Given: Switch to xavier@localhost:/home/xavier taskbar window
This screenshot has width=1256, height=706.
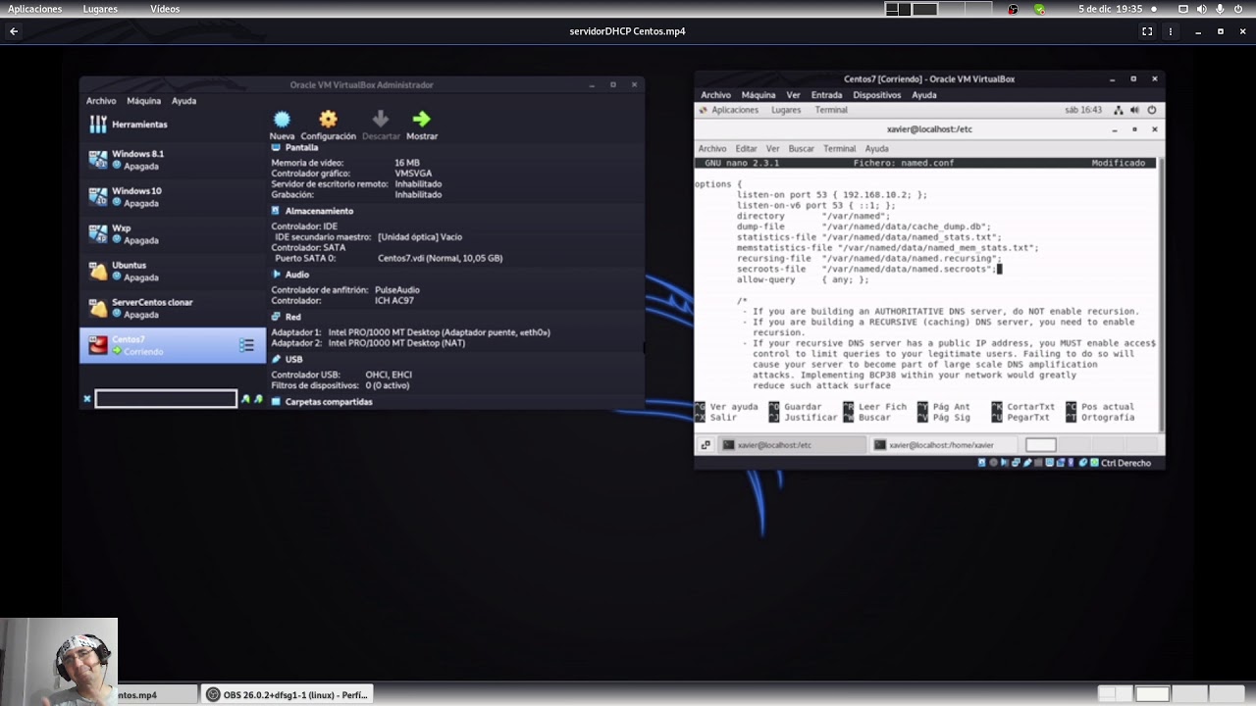Looking at the screenshot, I should point(944,445).
